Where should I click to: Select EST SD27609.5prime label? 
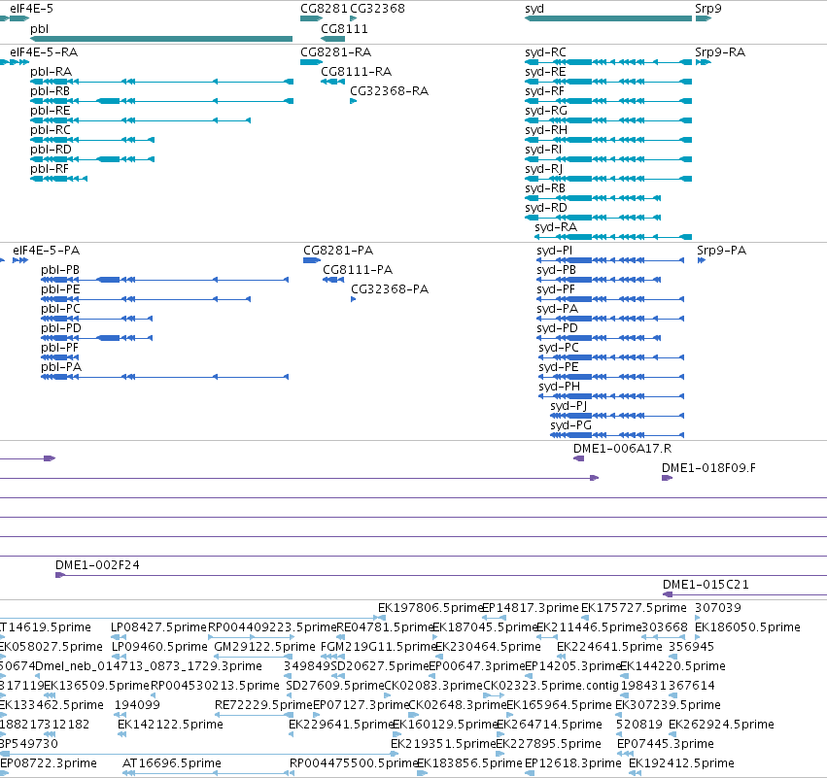click(x=335, y=686)
